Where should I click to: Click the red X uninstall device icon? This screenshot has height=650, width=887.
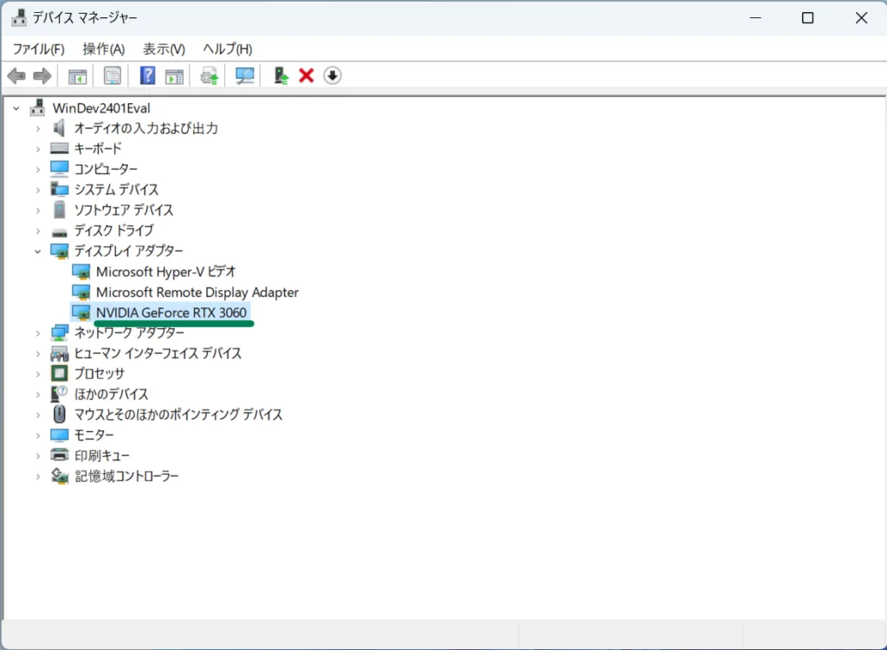306,76
